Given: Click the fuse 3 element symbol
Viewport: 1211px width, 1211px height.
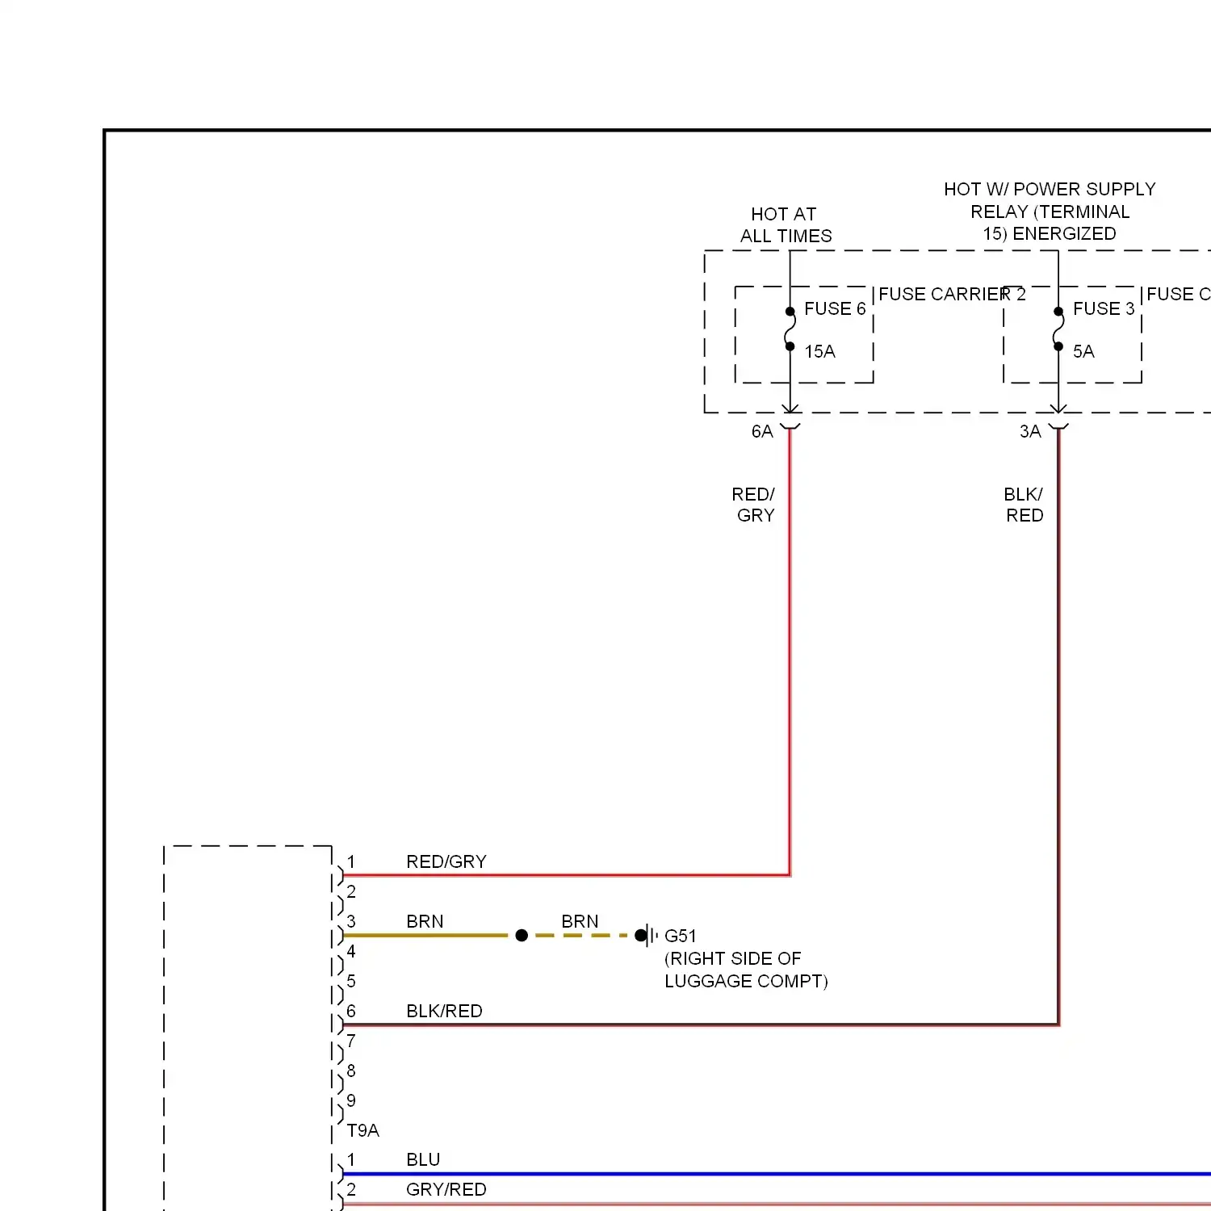Looking at the screenshot, I should point(1058,329).
